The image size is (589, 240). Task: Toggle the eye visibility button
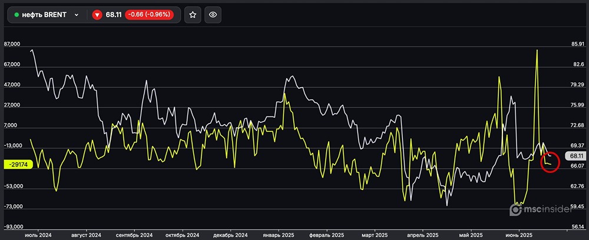[x=213, y=15]
